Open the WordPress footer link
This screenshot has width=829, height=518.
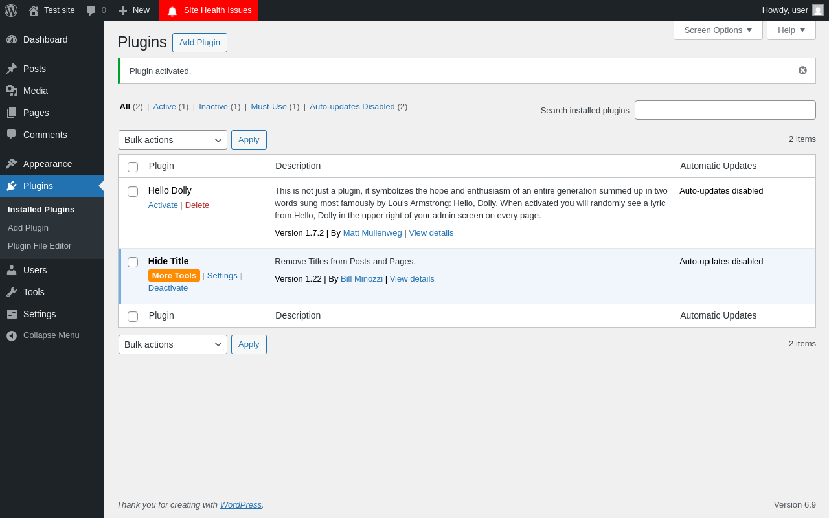click(x=241, y=505)
